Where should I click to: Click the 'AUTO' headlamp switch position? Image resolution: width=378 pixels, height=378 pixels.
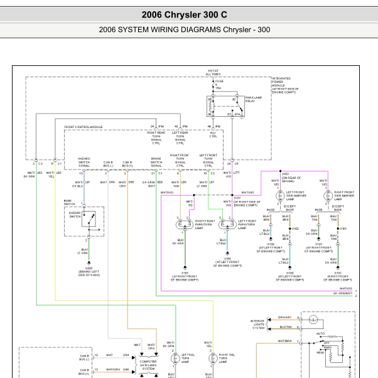tap(320, 333)
